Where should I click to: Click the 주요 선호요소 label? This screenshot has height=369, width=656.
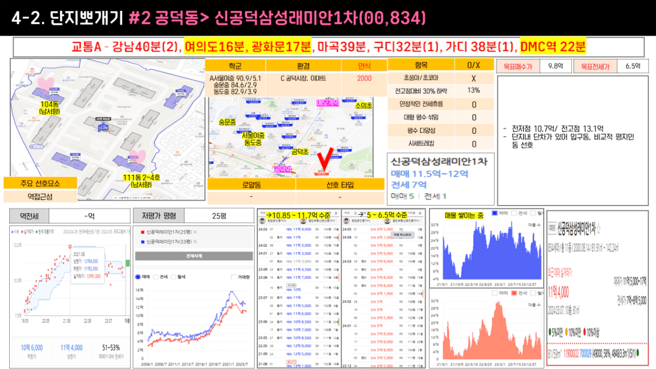pyautogui.click(x=41, y=183)
